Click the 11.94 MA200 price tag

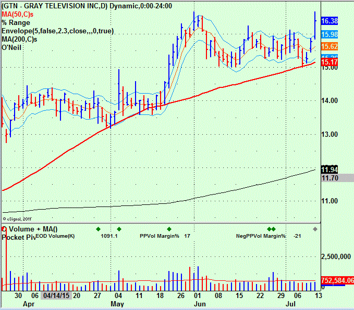click(329, 170)
